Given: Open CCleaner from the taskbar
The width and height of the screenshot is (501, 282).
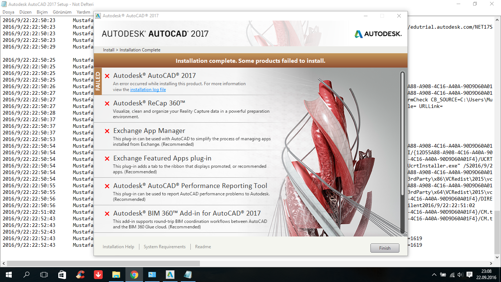Looking at the screenshot, I should coord(80,275).
